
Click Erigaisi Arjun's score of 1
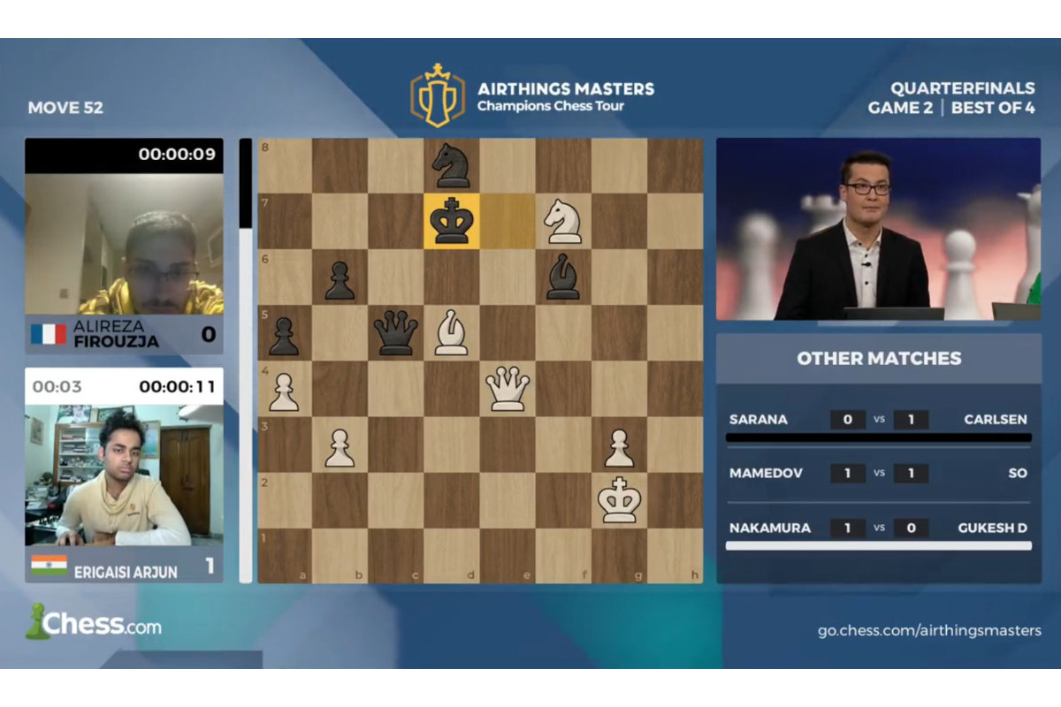210,566
